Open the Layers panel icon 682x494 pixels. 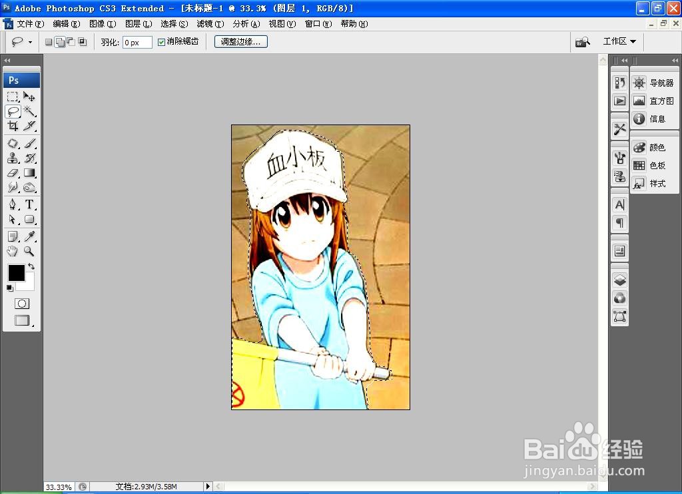[x=620, y=280]
